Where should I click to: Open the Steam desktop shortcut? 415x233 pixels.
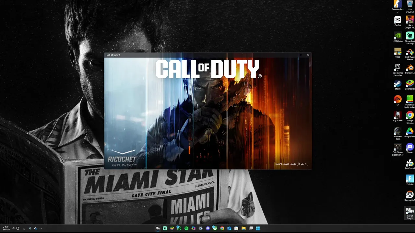(x=398, y=84)
